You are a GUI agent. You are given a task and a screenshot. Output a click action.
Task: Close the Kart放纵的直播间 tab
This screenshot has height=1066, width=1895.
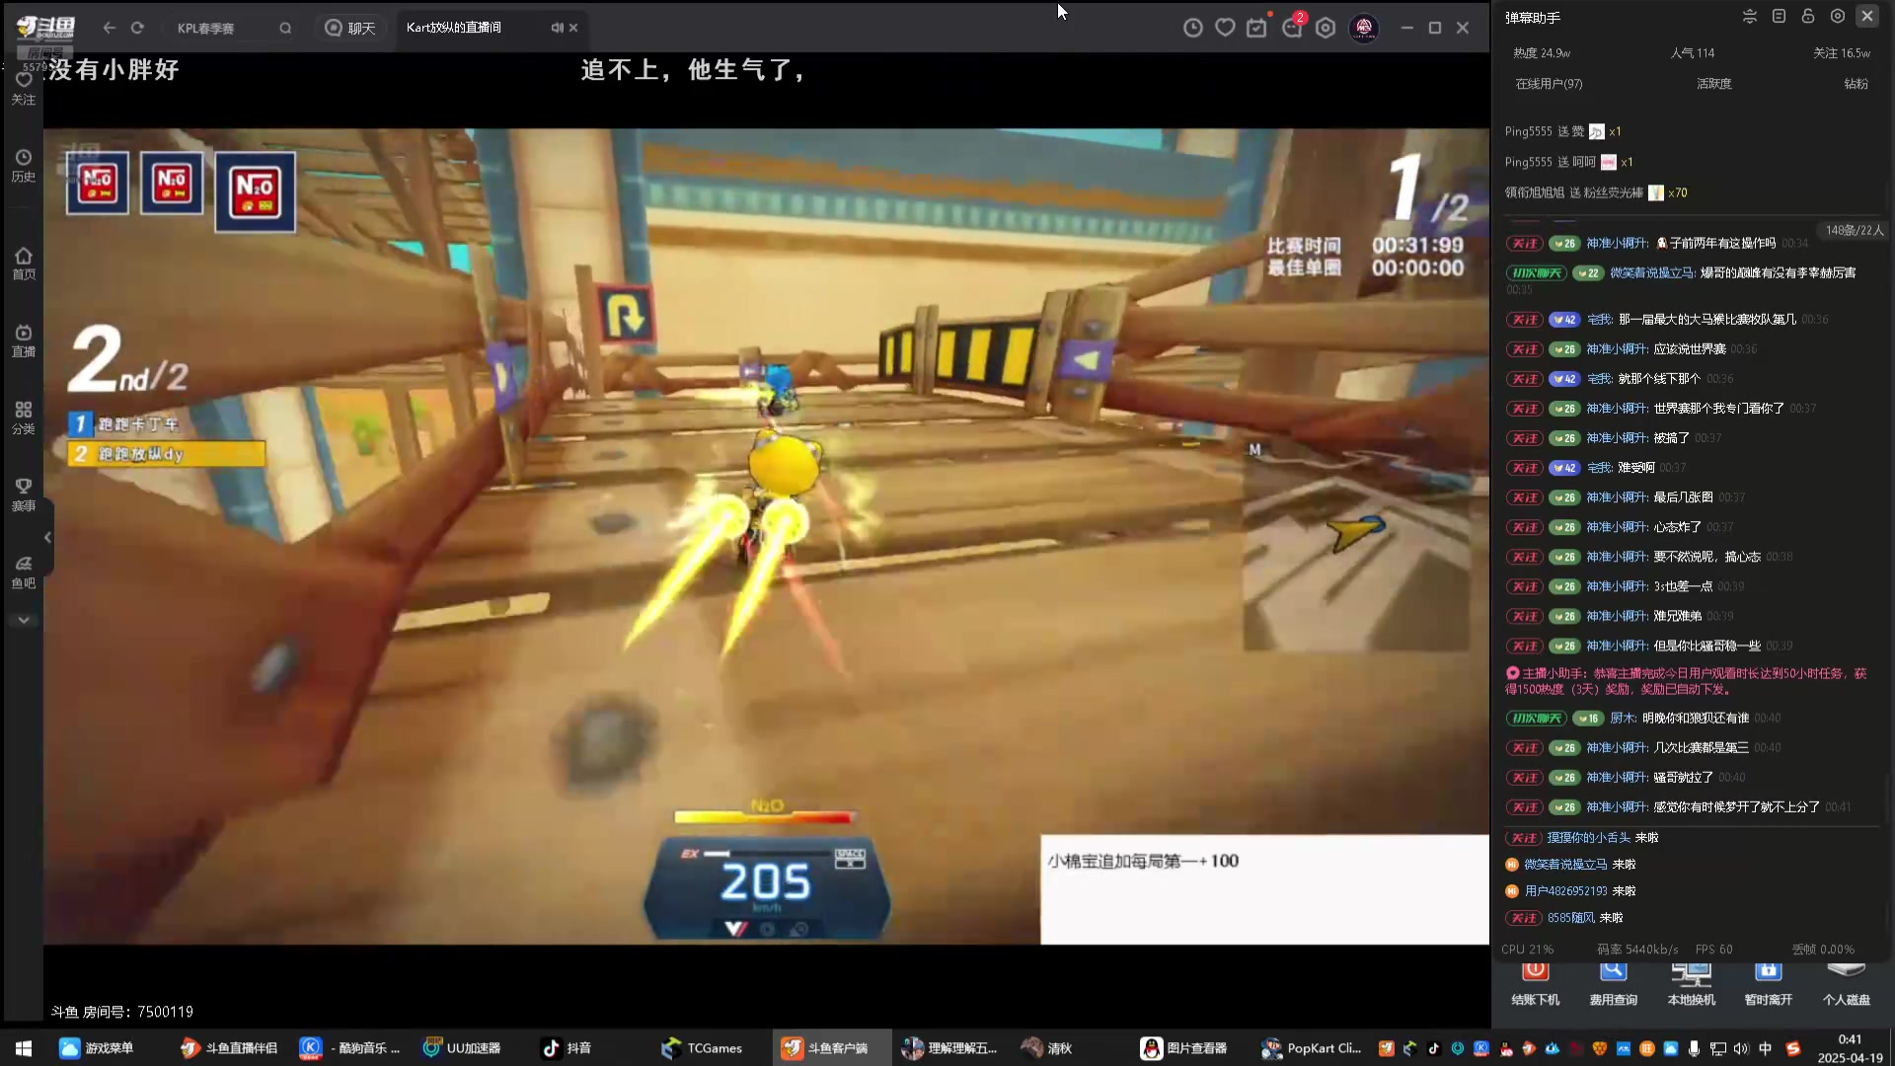573,28
